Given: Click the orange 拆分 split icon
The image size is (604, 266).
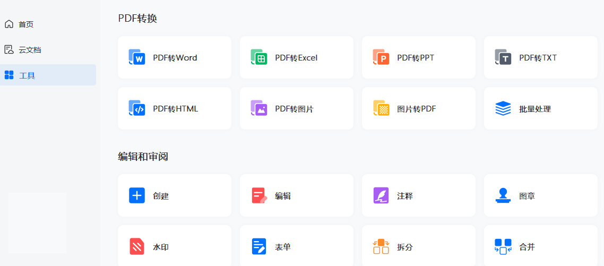Looking at the screenshot, I should [x=381, y=247].
